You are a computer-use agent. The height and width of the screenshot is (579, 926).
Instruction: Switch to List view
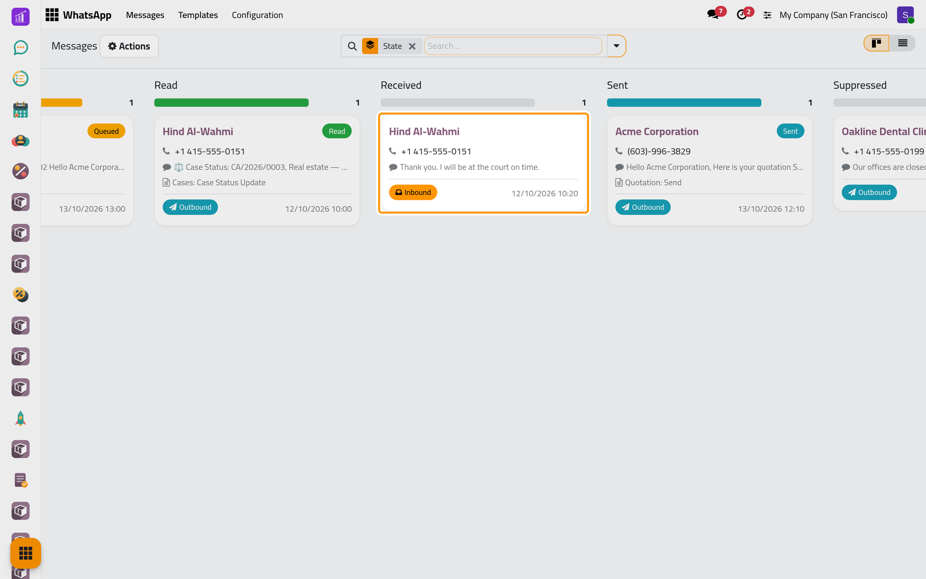click(902, 43)
